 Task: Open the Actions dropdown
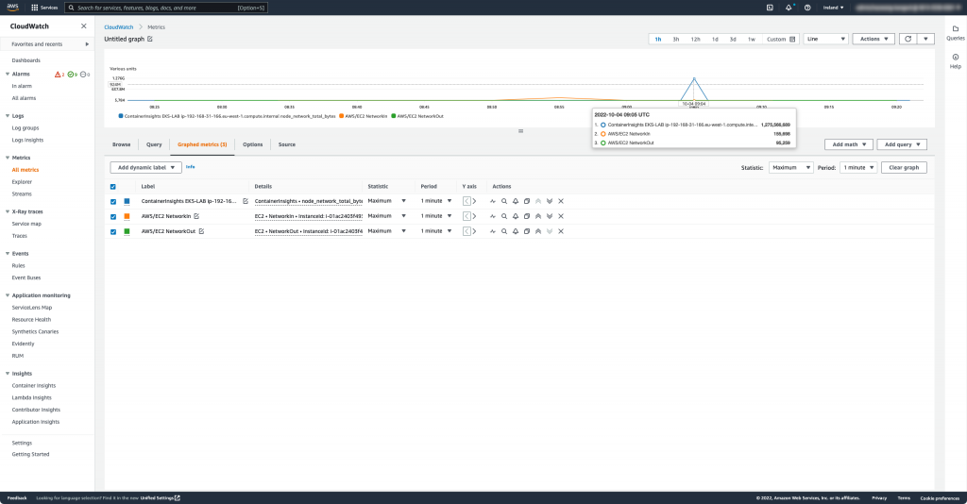(x=874, y=39)
